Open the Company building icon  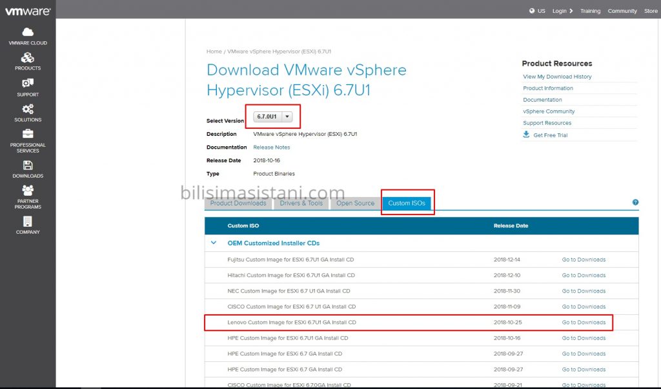point(28,222)
